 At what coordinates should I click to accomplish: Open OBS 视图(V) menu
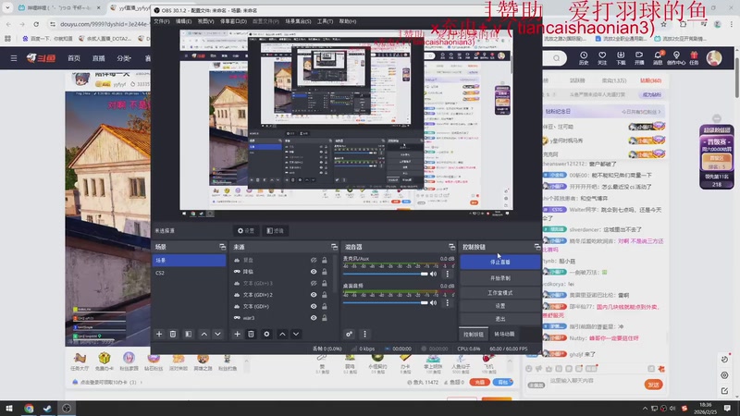[205, 21]
